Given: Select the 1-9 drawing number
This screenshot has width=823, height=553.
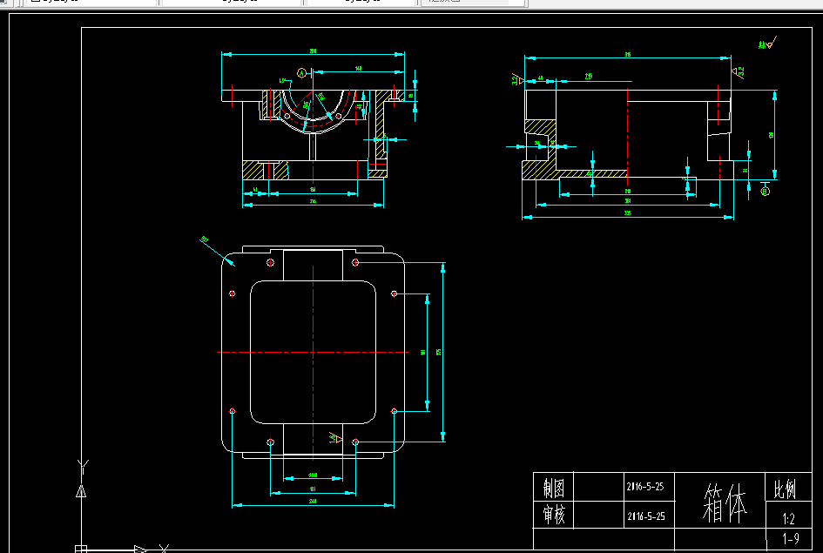Looking at the screenshot, I should click(x=791, y=538).
